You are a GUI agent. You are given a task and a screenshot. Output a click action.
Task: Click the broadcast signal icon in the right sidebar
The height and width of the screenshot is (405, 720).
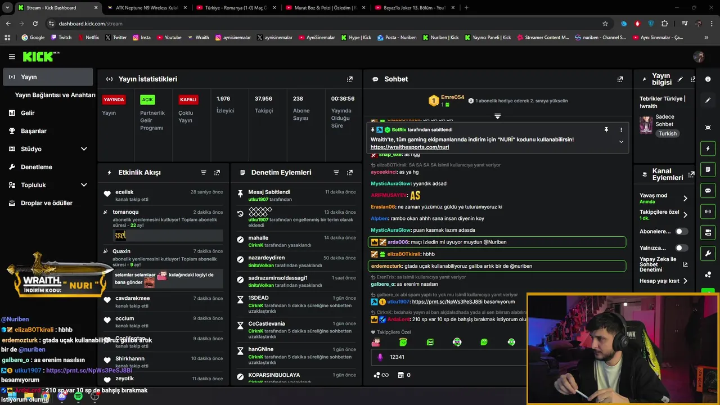click(708, 211)
